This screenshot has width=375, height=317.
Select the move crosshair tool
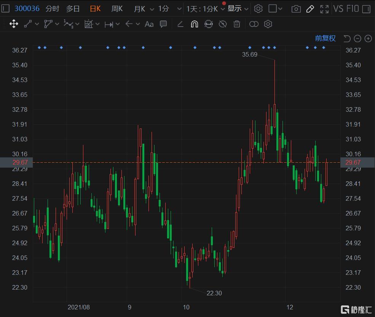(14, 24)
